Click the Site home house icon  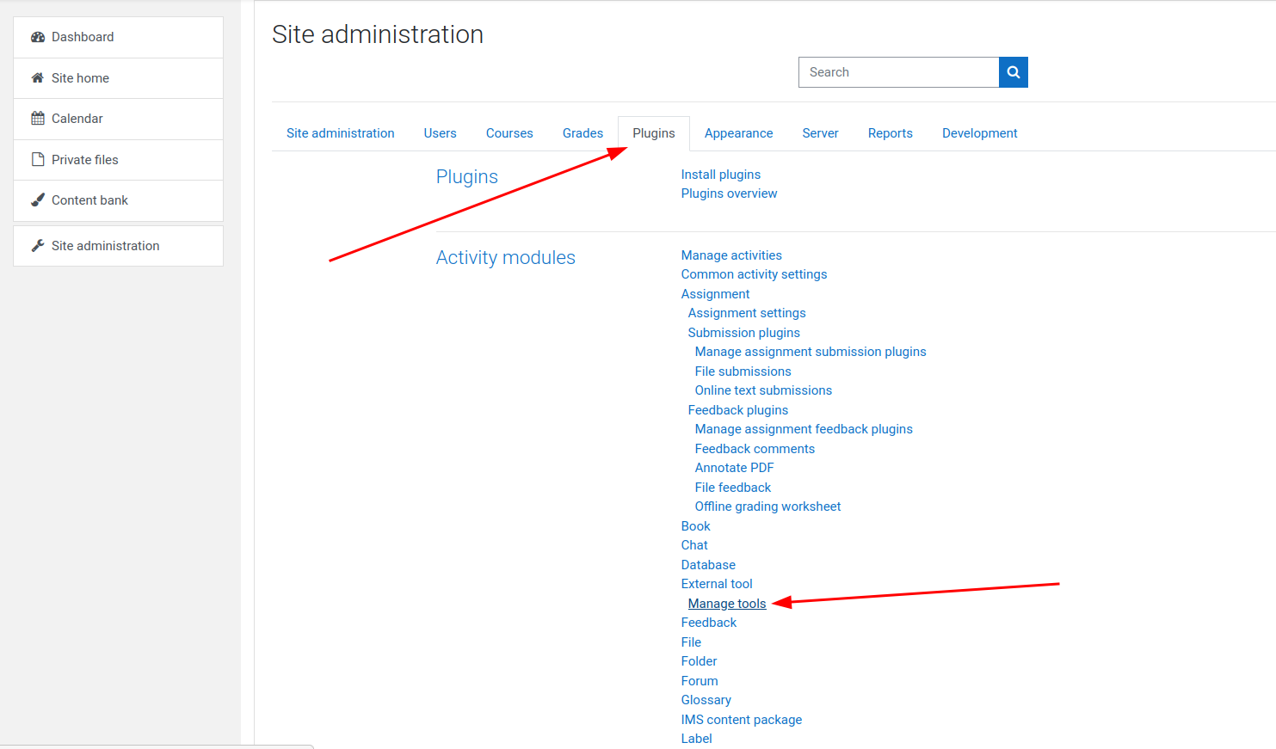click(x=36, y=77)
